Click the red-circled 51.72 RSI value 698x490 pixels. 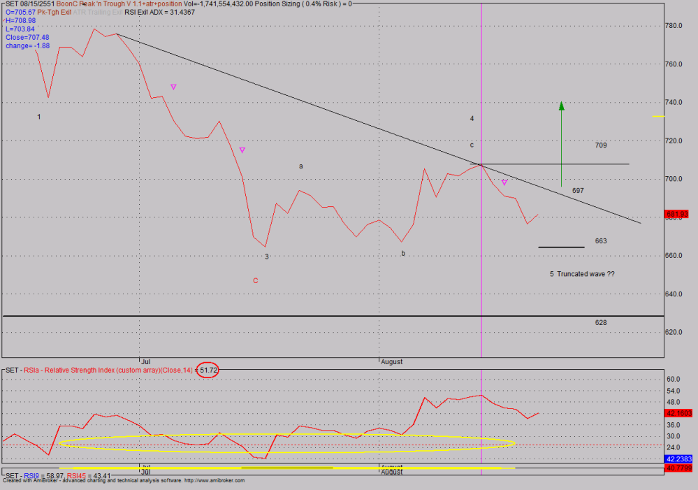coord(208,370)
